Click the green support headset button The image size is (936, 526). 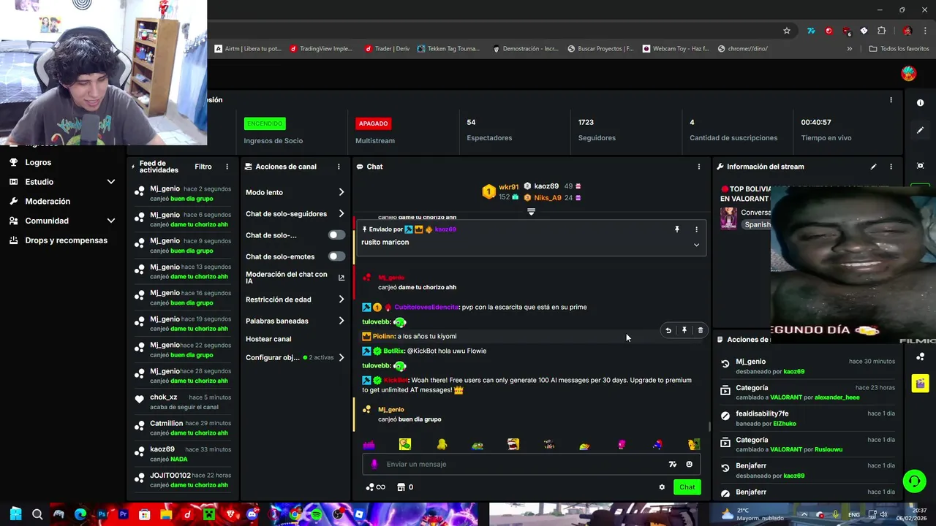coord(914,481)
